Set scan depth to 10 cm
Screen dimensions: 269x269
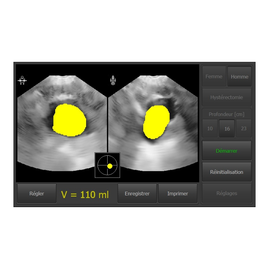click(x=210, y=128)
